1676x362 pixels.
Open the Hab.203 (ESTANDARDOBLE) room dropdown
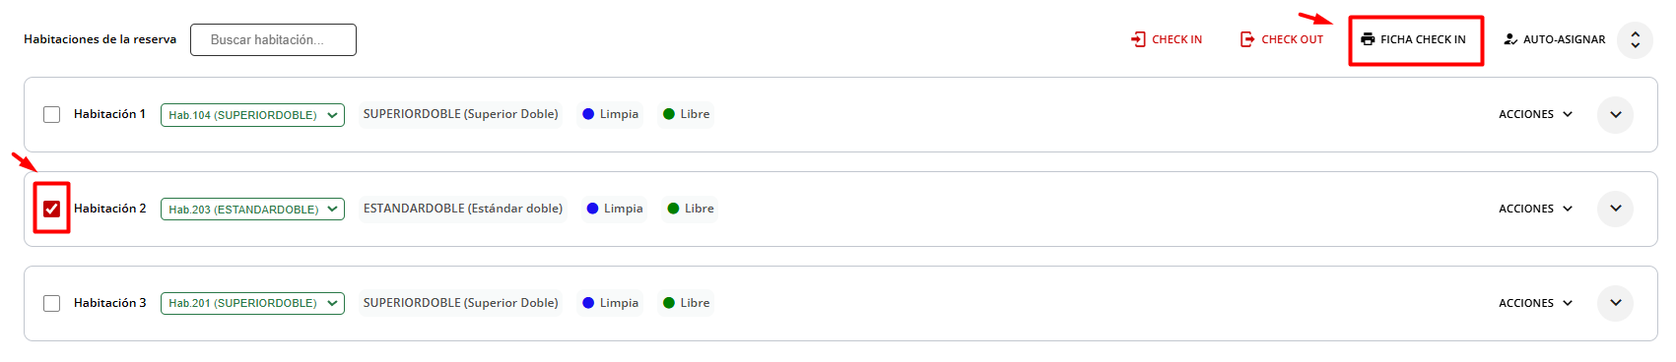252,210
